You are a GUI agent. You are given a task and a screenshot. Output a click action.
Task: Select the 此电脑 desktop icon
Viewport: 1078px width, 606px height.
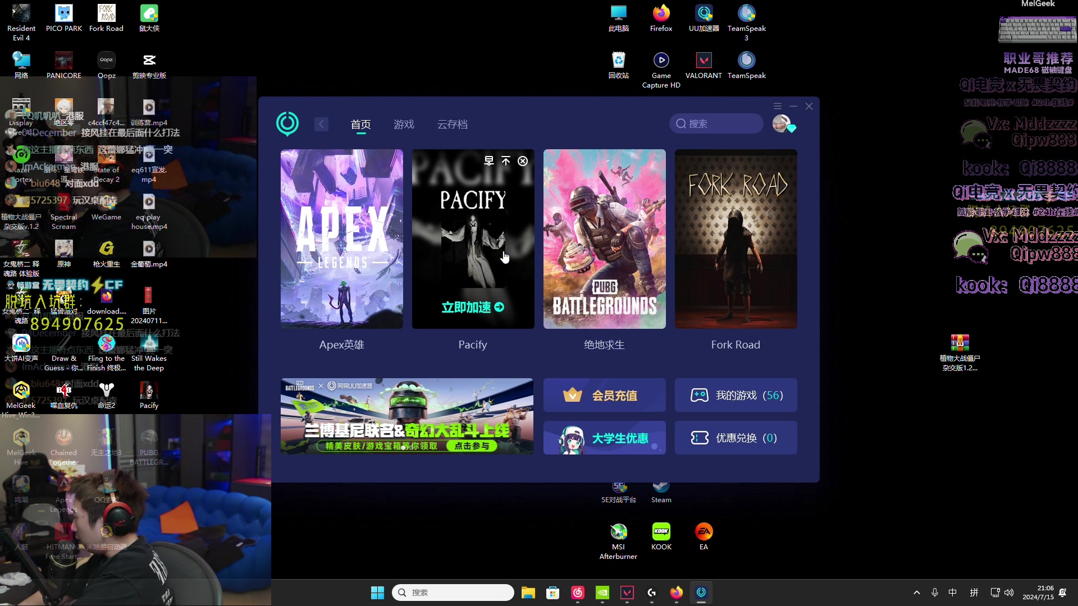pyautogui.click(x=619, y=19)
